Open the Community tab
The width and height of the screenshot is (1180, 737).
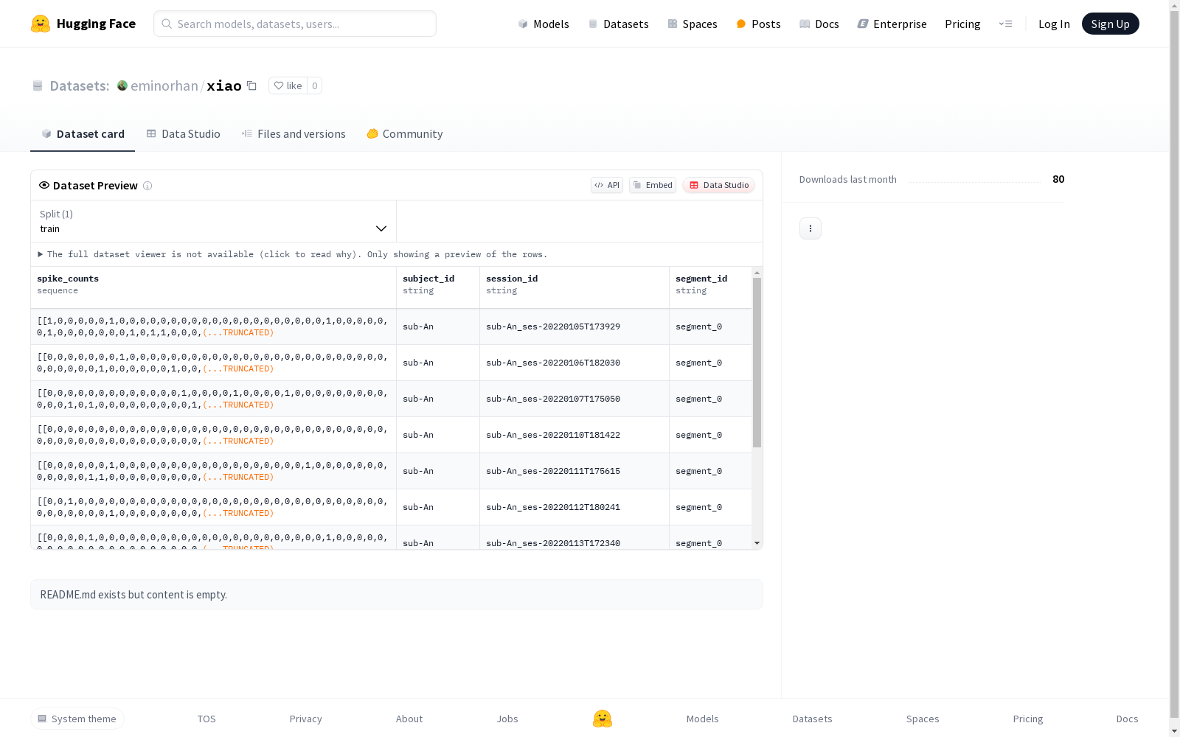coord(405,133)
